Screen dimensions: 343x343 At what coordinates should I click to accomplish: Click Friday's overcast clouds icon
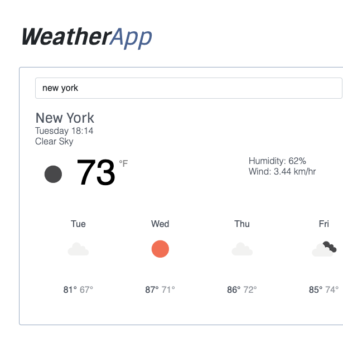324,249
